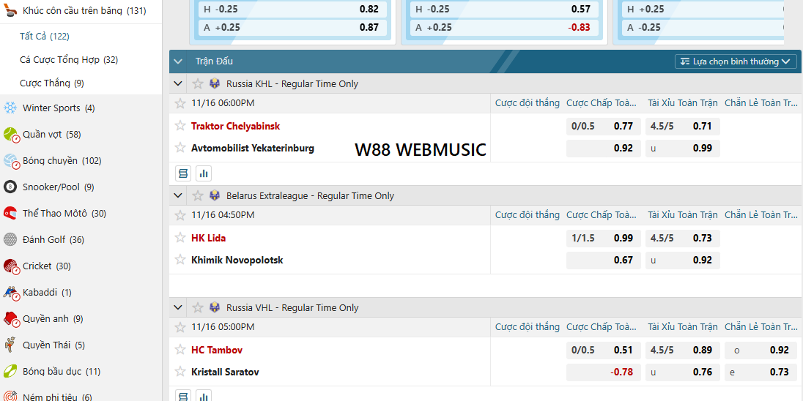Open the Đánh Golf ball icon
The height and width of the screenshot is (401, 803).
point(10,240)
